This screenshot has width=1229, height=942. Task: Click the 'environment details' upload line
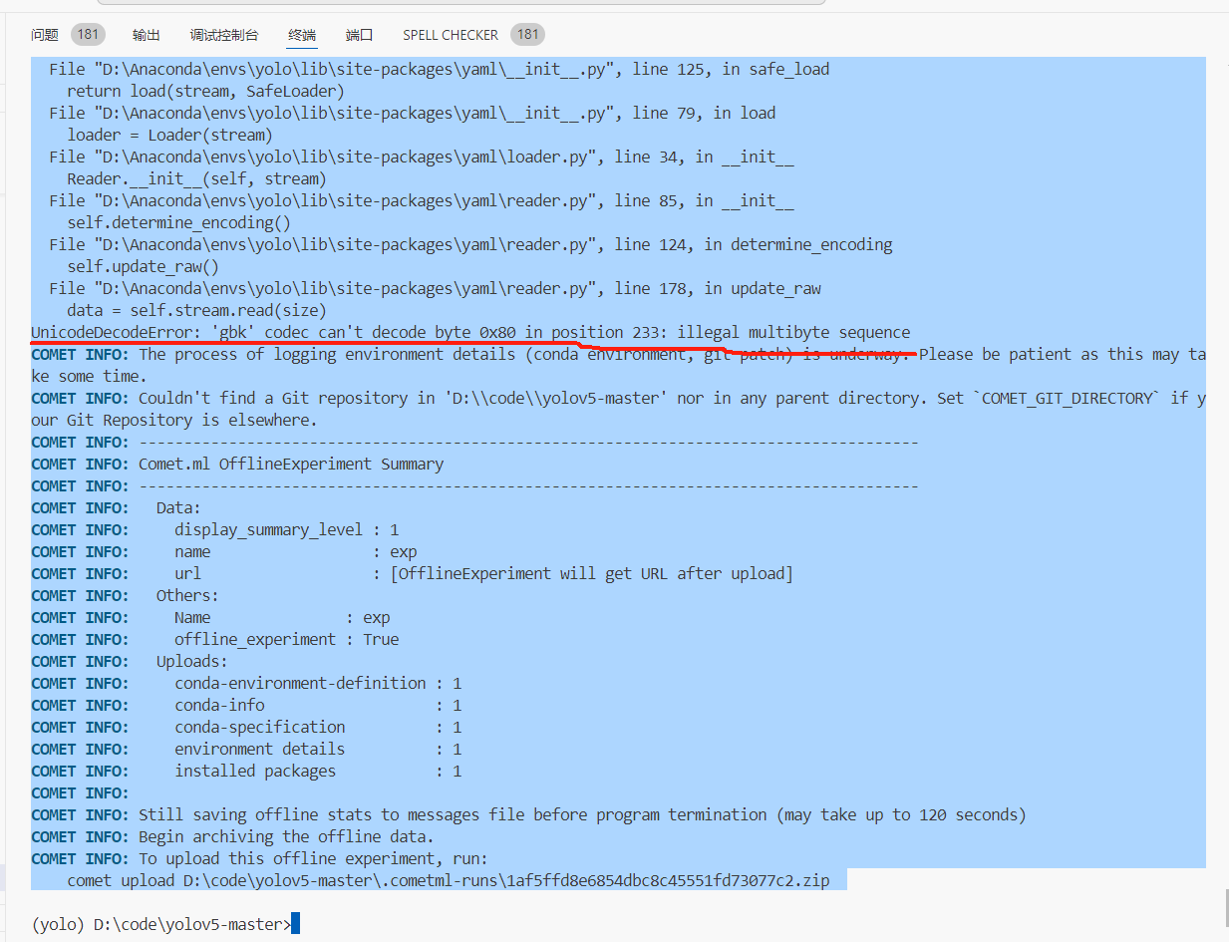coord(318,749)
